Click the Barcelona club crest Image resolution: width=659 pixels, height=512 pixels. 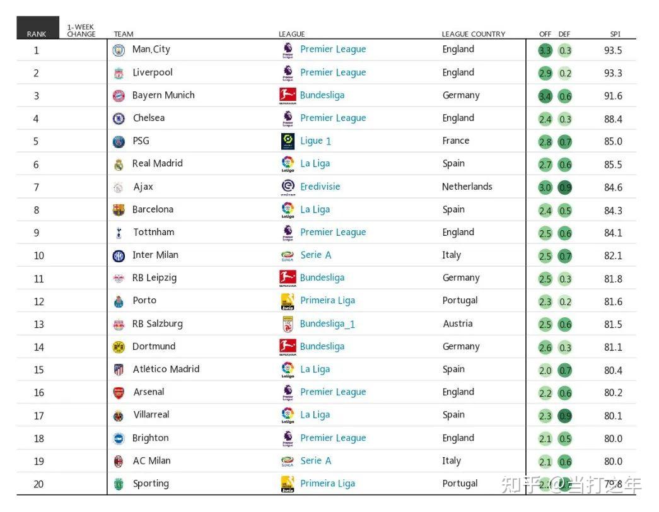click(119, 210)
